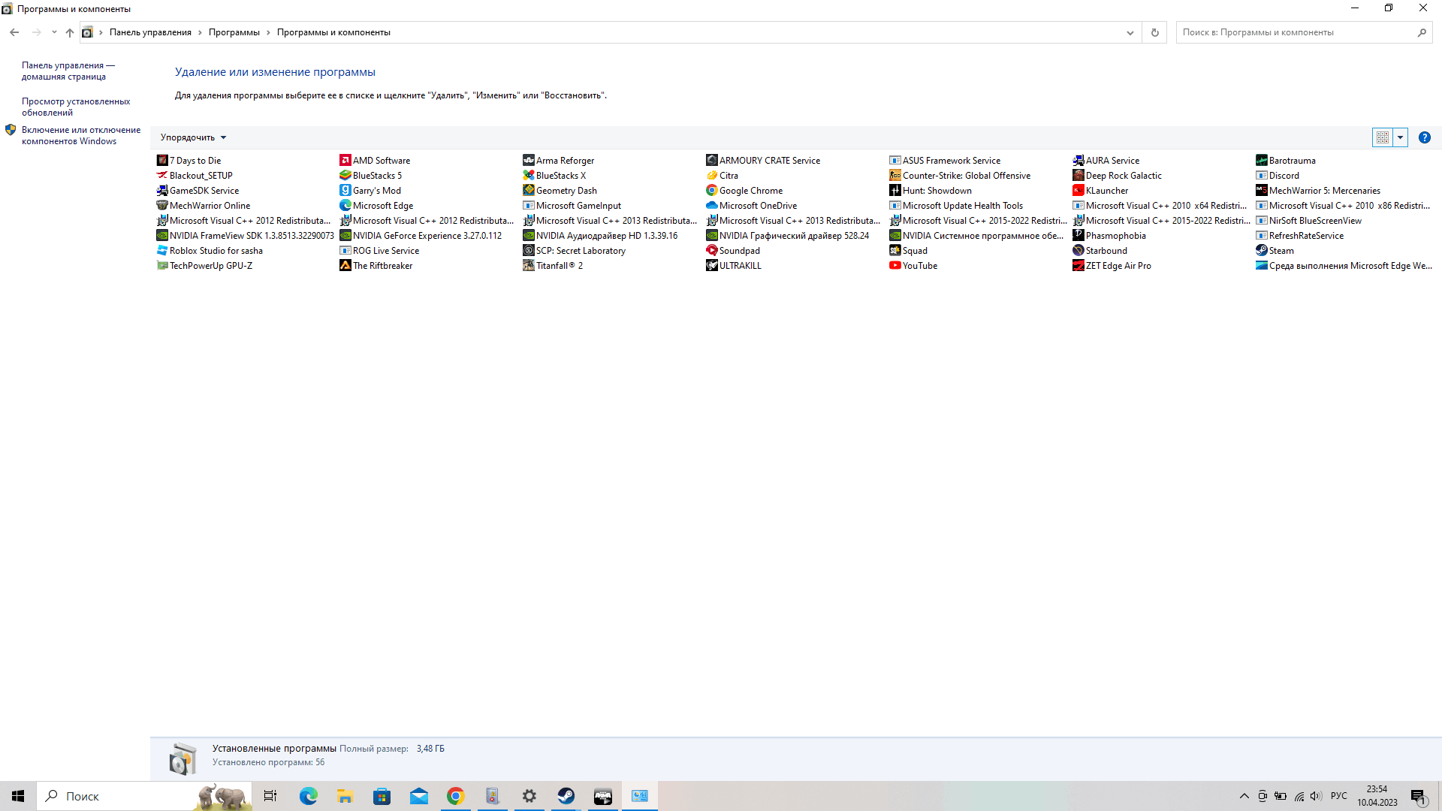Click the Geometry Dash icon
Screen dimensions: 1442x811
pyautogui.click(x=529, y=190)
